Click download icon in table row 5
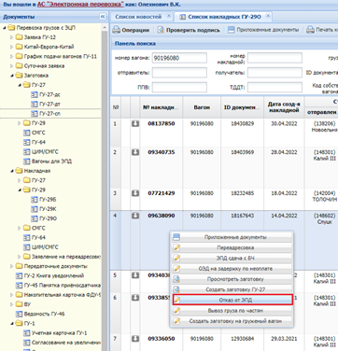338x351 pixels. (135, 275)
